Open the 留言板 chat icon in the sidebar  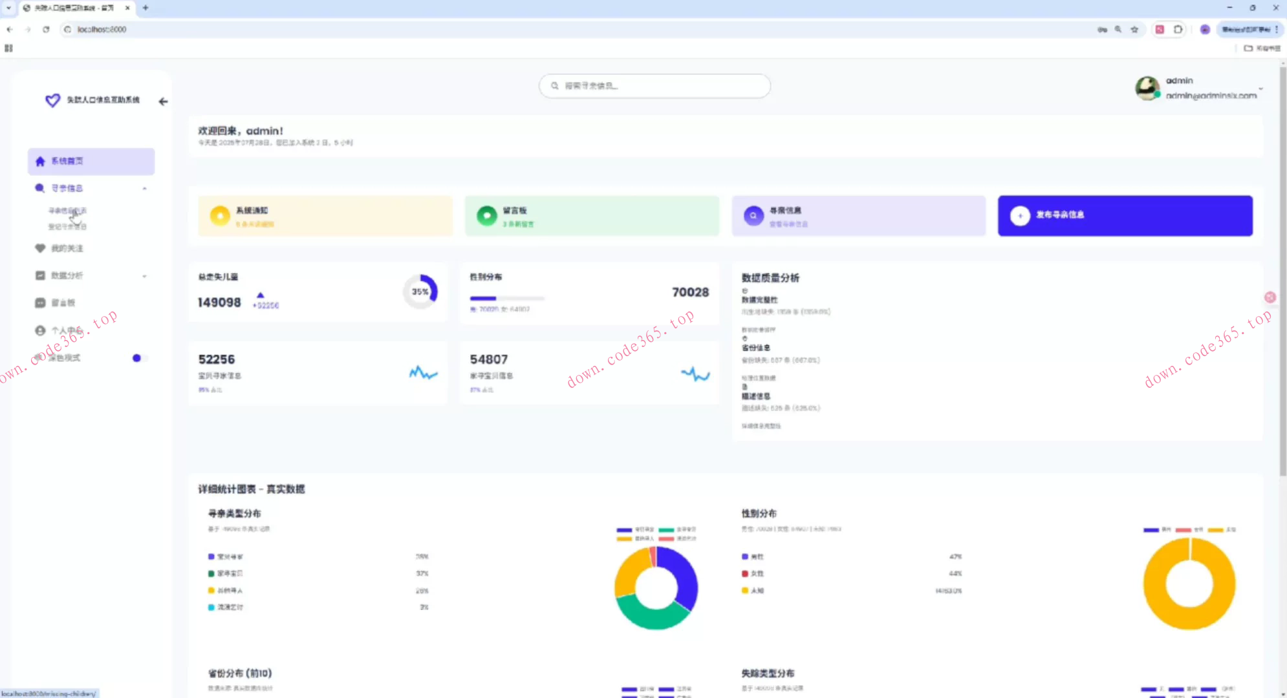(x=40, y=302)
